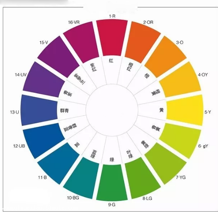Image resolution: width=218 pixels, height=212 pixels.
Task: Choose the orange 3·O segment
Action: tap(166, 57)
